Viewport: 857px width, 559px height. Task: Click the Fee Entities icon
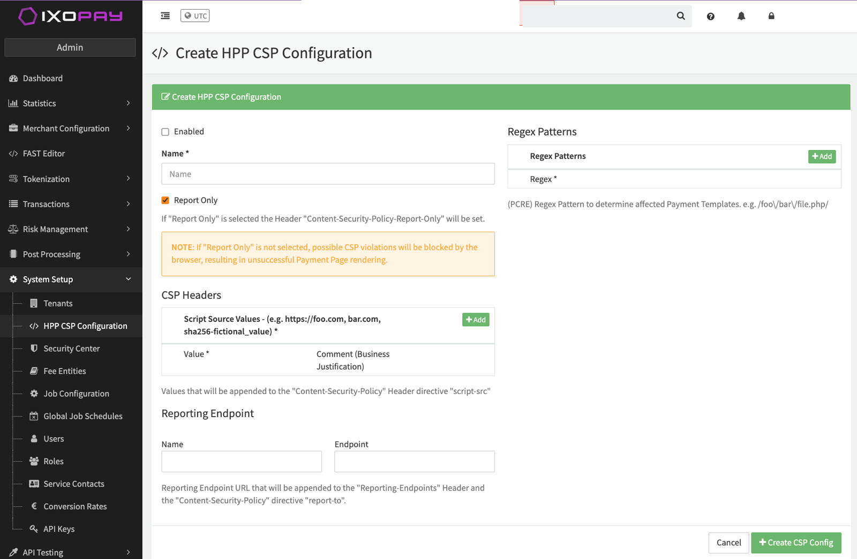(34, 371)
